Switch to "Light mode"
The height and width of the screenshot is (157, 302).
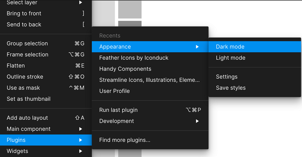231,58
